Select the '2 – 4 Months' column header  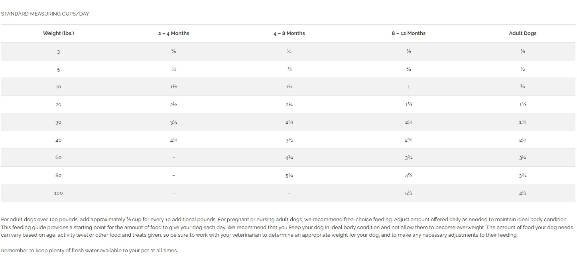[x=173, y=33]
